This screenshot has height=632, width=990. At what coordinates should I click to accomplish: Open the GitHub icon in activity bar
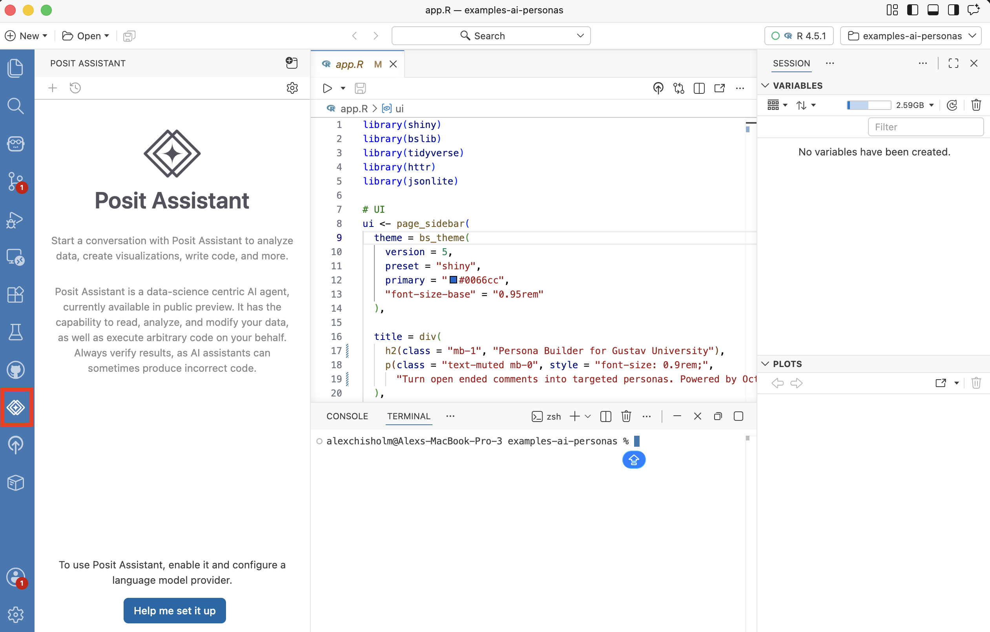(16, 370)
